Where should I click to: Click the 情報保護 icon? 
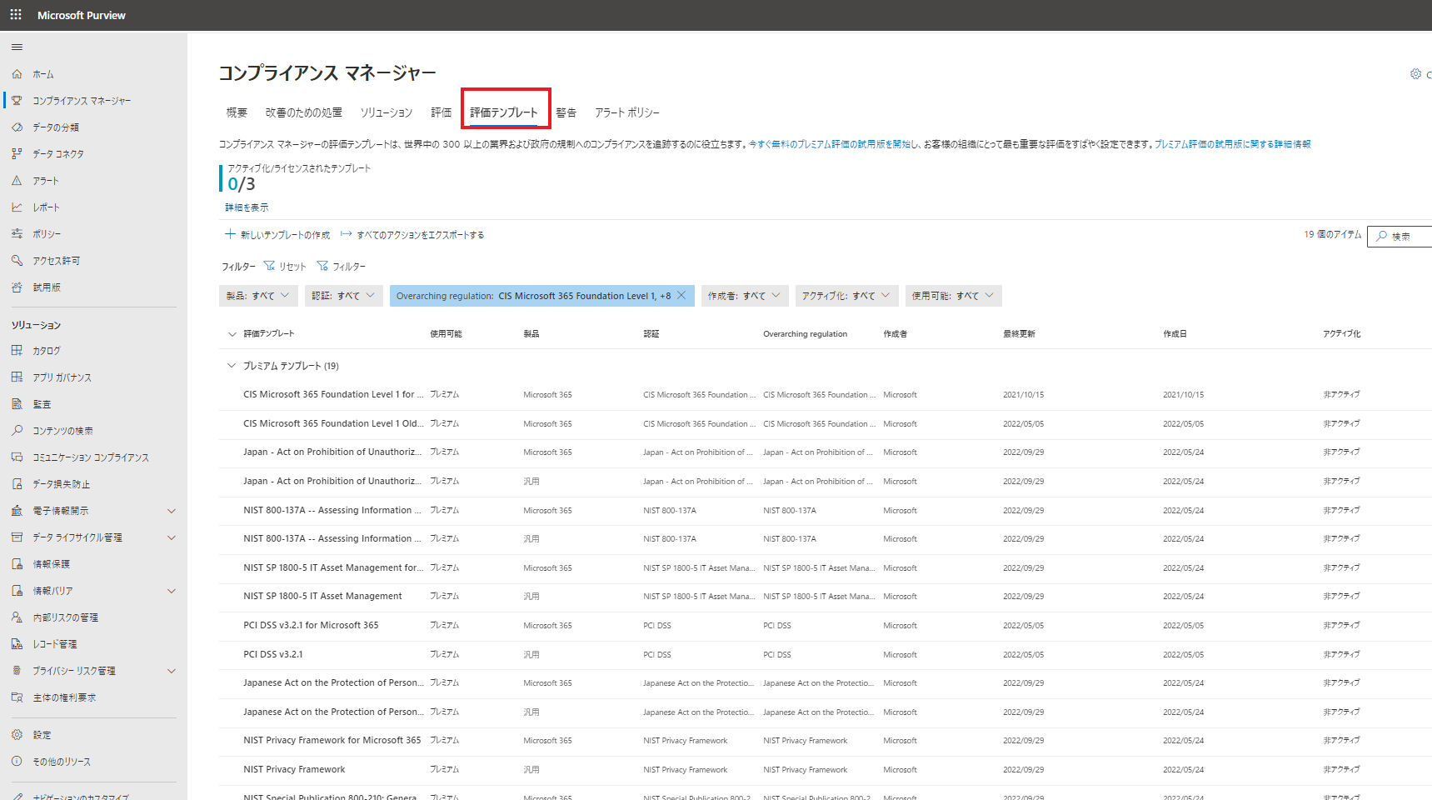click(x=17, y=564)
